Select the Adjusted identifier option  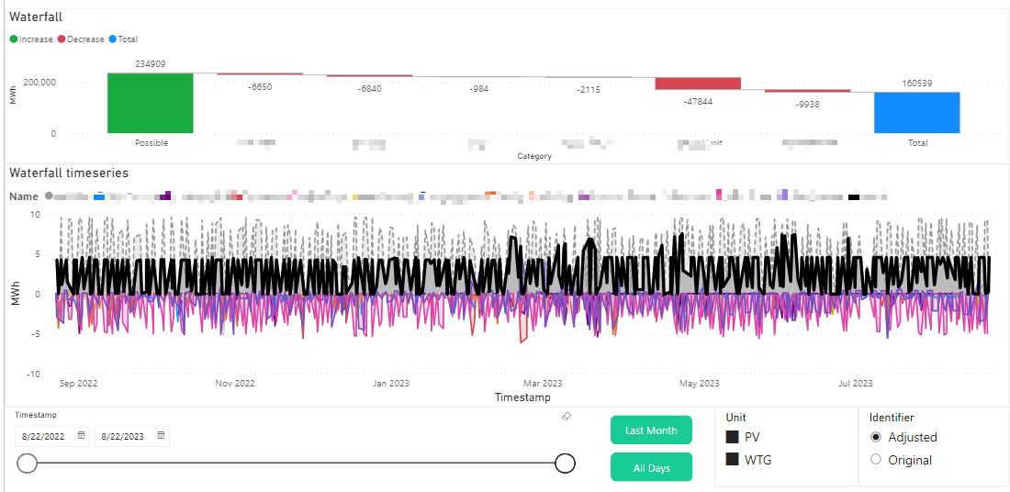coord(875,437)
